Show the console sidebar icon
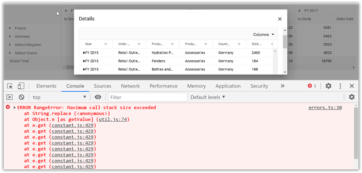The image size is (362, 173). point(10,97)
